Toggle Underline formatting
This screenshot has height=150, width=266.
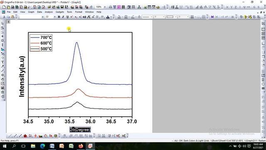[x=67, y=17]
